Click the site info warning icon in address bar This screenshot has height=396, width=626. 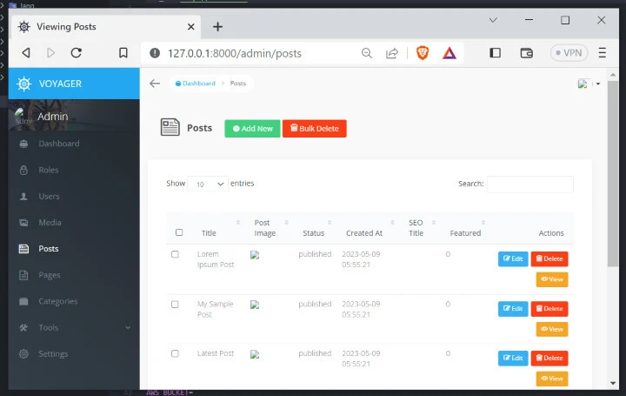pos(155,53)
